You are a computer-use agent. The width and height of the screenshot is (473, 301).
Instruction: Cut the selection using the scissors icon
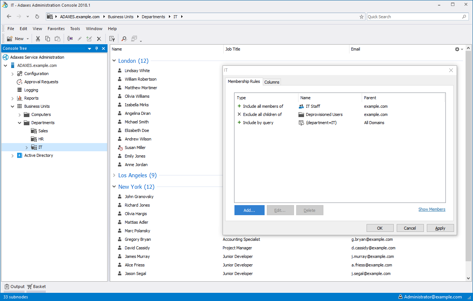pyautogui.click(x=38, y=39)
